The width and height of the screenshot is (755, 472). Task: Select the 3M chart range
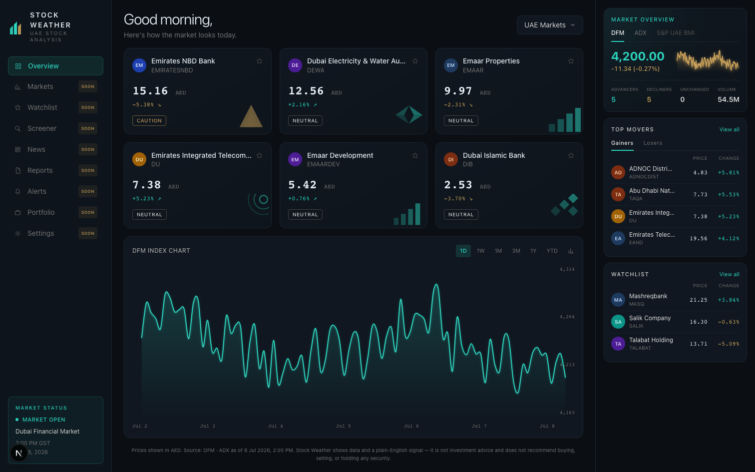pos(516,251)
